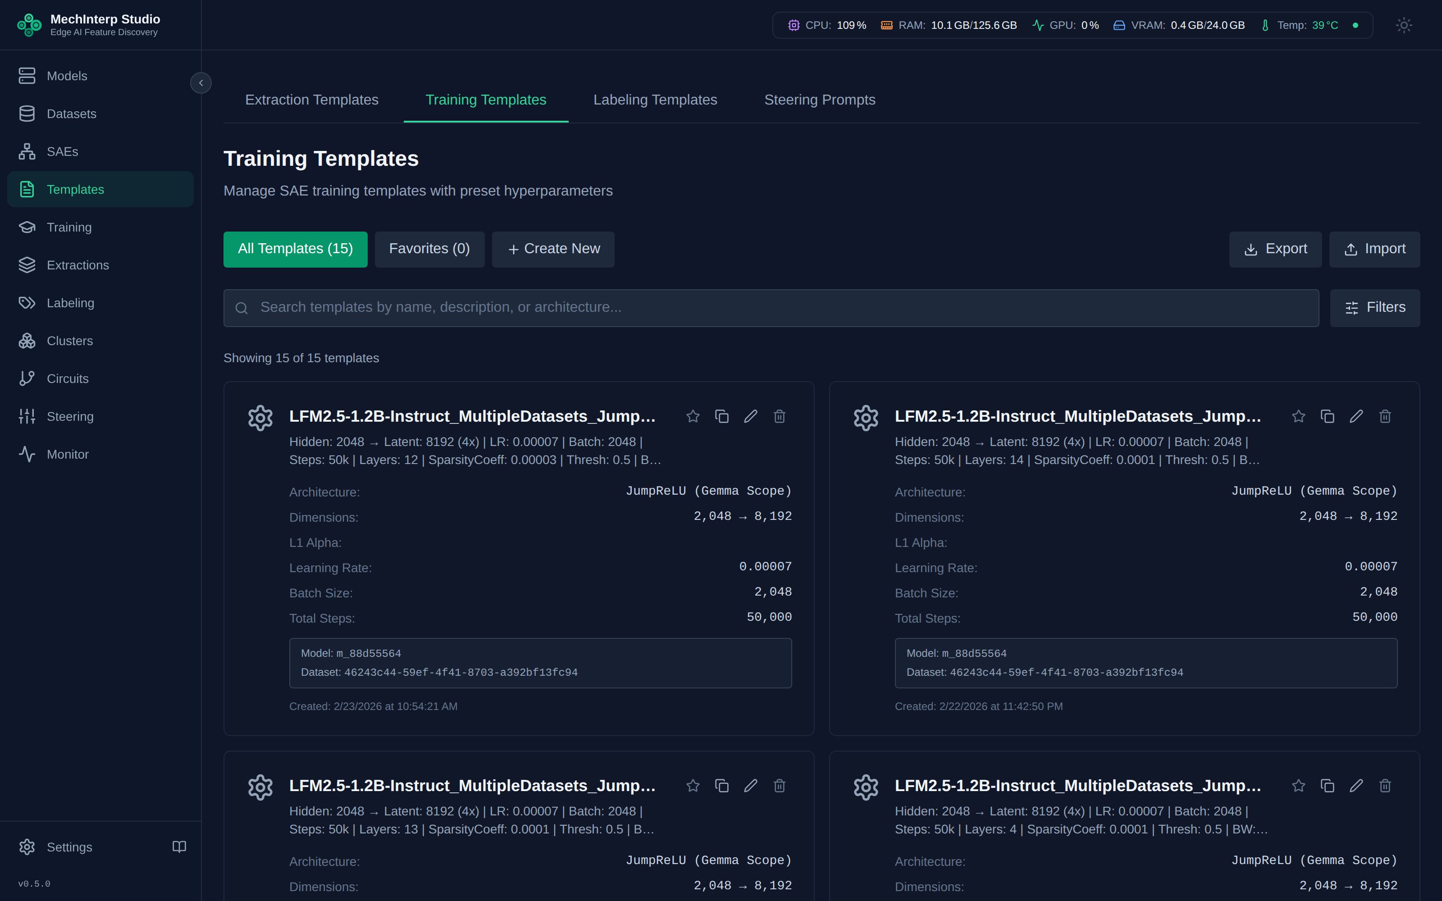Import templates
Screen dimensions: 1442x901
click(1374, 249)
